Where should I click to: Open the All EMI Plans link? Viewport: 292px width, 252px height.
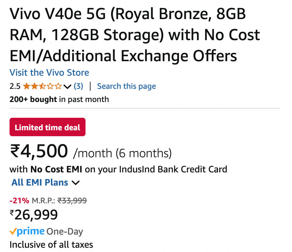tap(40, 183)
